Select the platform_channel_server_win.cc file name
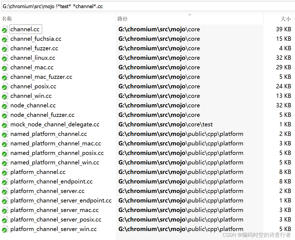Screen dimensions: 295x240 tap(54, 229)
